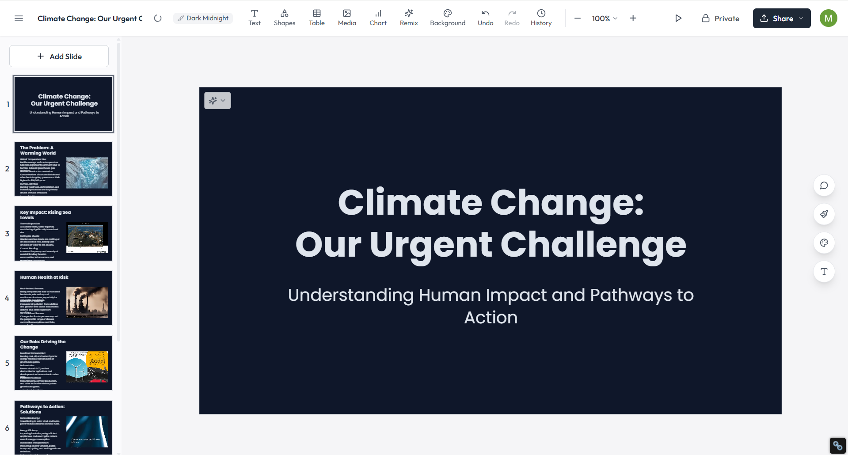Click the sync status spinner icon

158,18
